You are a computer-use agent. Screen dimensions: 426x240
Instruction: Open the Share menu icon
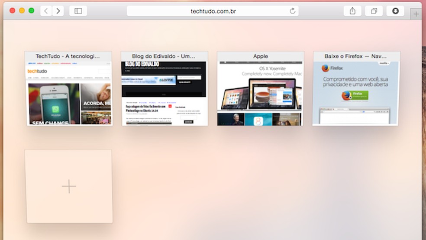click(x=352, y=11)
